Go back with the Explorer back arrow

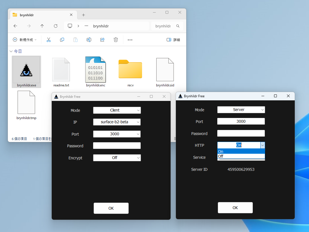pyautogui.click(x=15, y=26)
